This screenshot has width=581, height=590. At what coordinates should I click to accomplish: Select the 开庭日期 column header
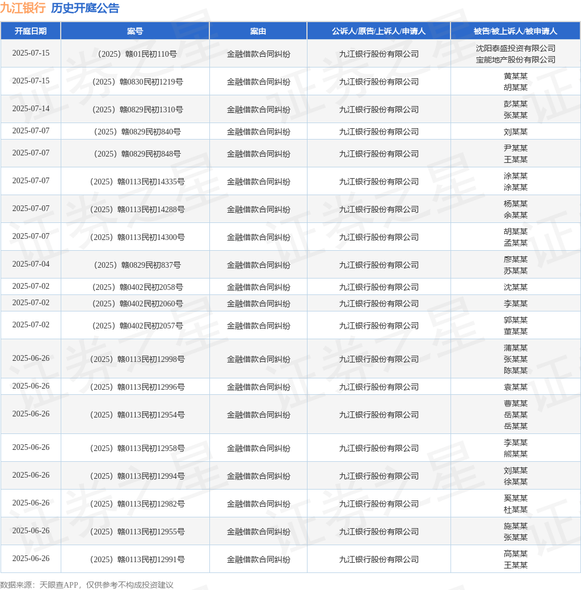click(31, 31)
